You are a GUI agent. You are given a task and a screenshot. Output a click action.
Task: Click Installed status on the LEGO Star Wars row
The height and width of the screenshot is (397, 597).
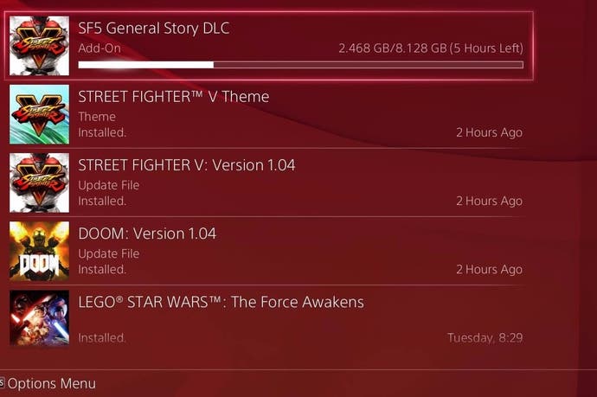[x=101, y=337]
